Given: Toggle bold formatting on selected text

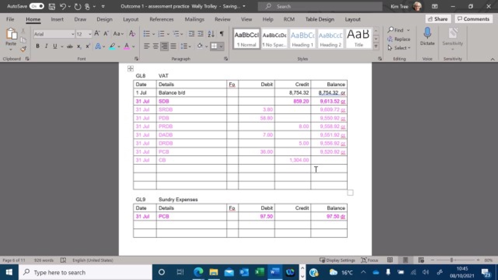Looking at the screenshot, I should pyautogui.click(x=37, y=46).
